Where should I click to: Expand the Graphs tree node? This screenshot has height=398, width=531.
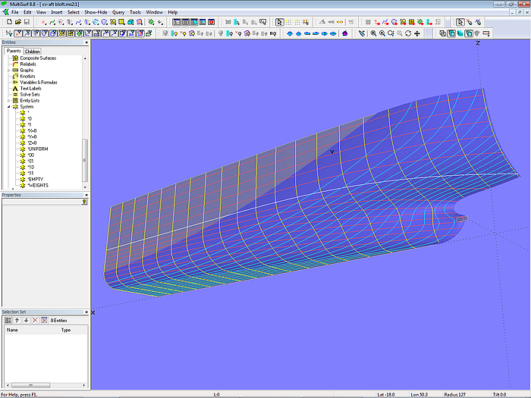pos(9,71)
